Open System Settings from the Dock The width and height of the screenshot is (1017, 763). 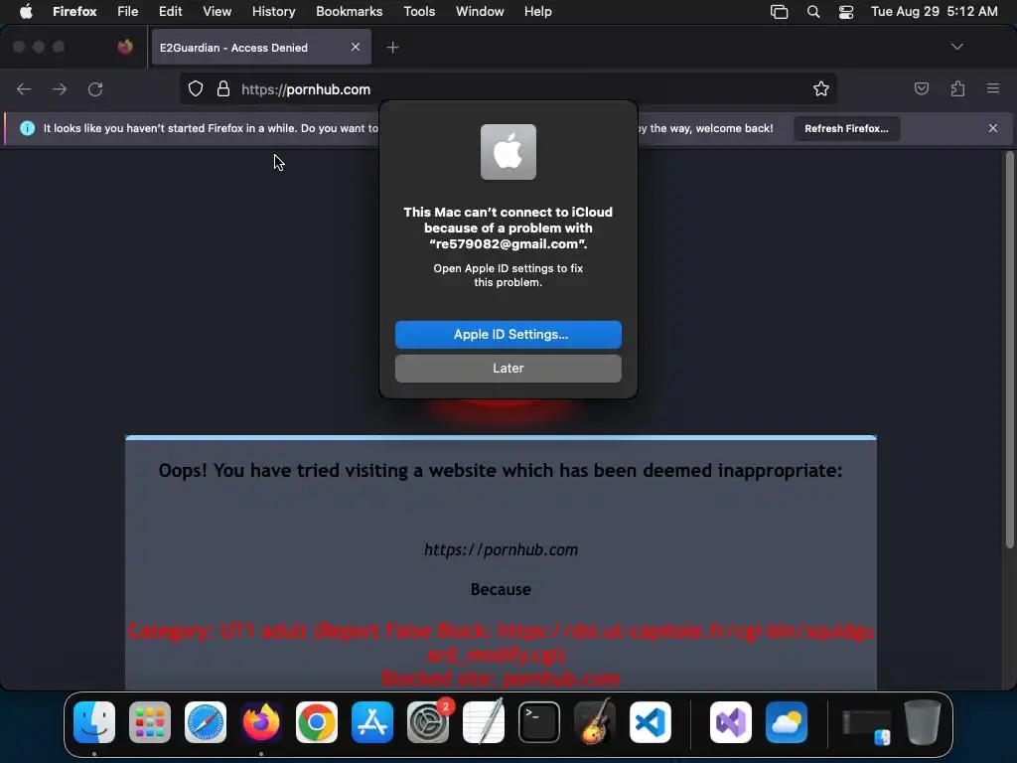tap(428, 722)
